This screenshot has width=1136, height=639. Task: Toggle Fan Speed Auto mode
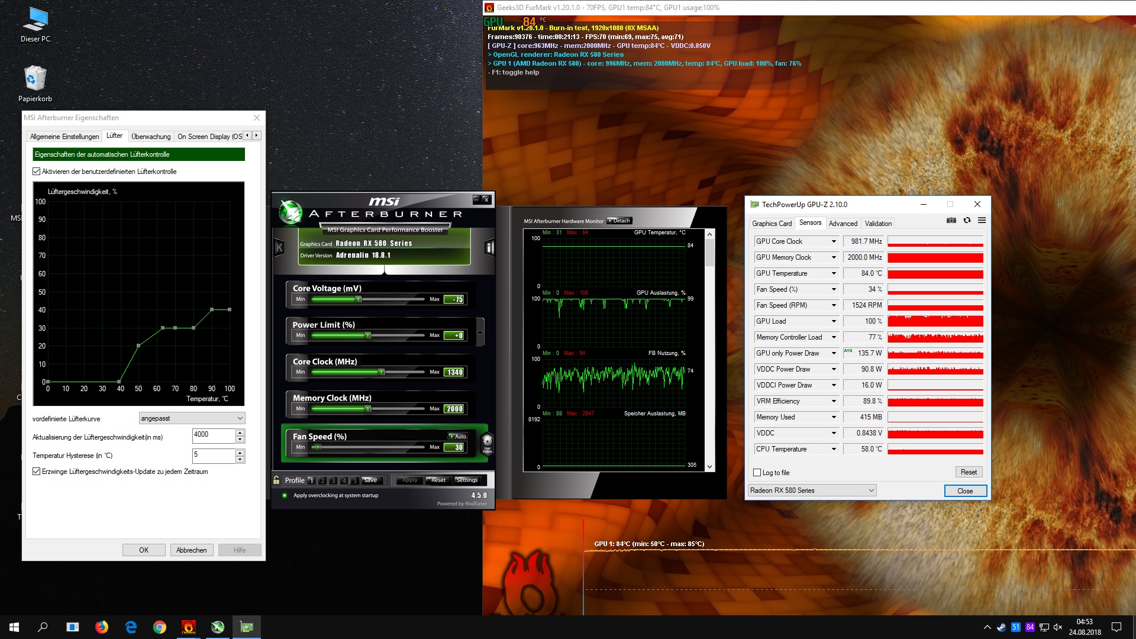pos(457,436)
